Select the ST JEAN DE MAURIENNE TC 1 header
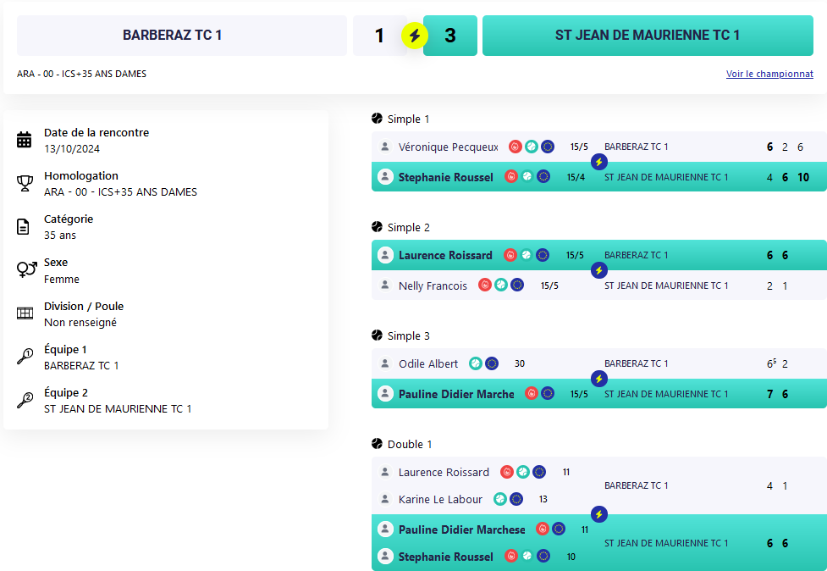The width and height of the screenshot is (827, 571). [x=648, y=36]
